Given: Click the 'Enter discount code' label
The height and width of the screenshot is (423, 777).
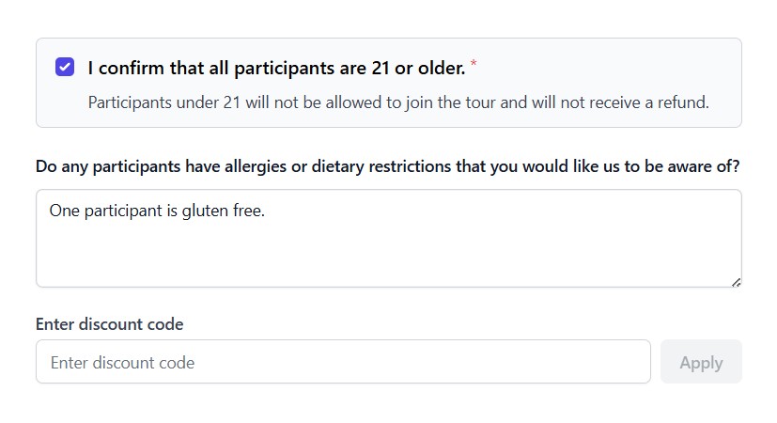Looking at the screenshot, I should [x=109, y=324].
